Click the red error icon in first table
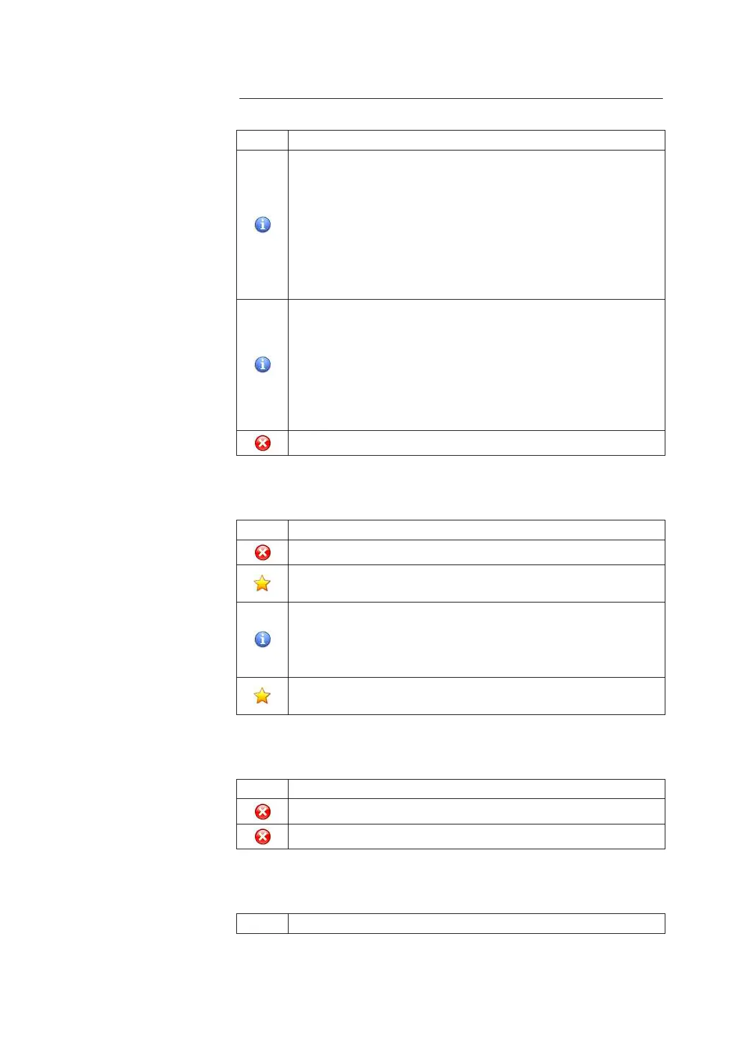 coord(262,443)
